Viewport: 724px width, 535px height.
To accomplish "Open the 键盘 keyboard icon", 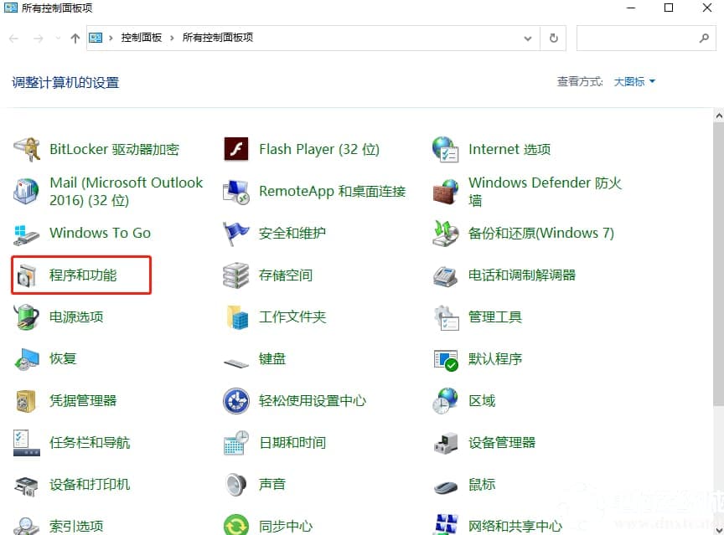I will (236, 363).
